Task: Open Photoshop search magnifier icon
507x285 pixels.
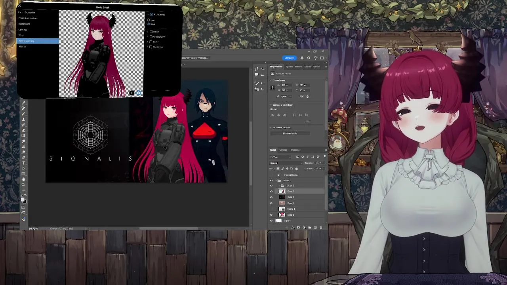Action: tap(309, 58)
